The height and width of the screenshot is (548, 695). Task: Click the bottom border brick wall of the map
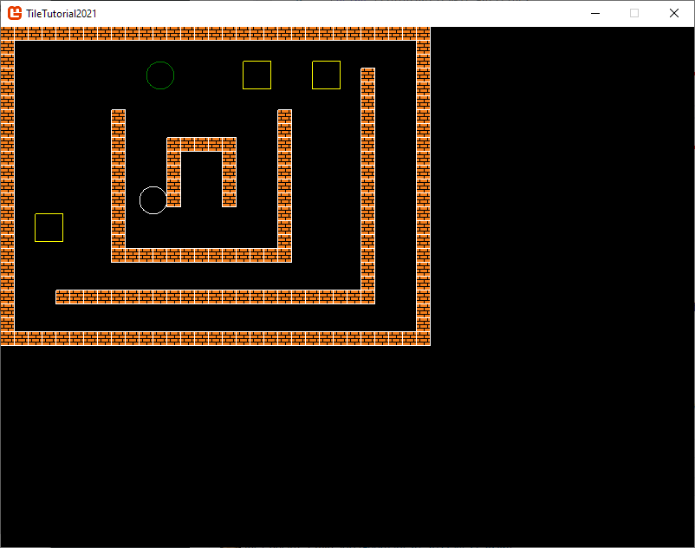(x=215, y=338)
